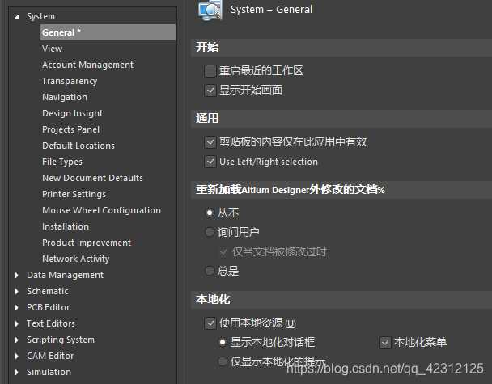The width and height of the screenshot is (492, 384).
Task: Click the Text Editors label
Action: [50, 323]
